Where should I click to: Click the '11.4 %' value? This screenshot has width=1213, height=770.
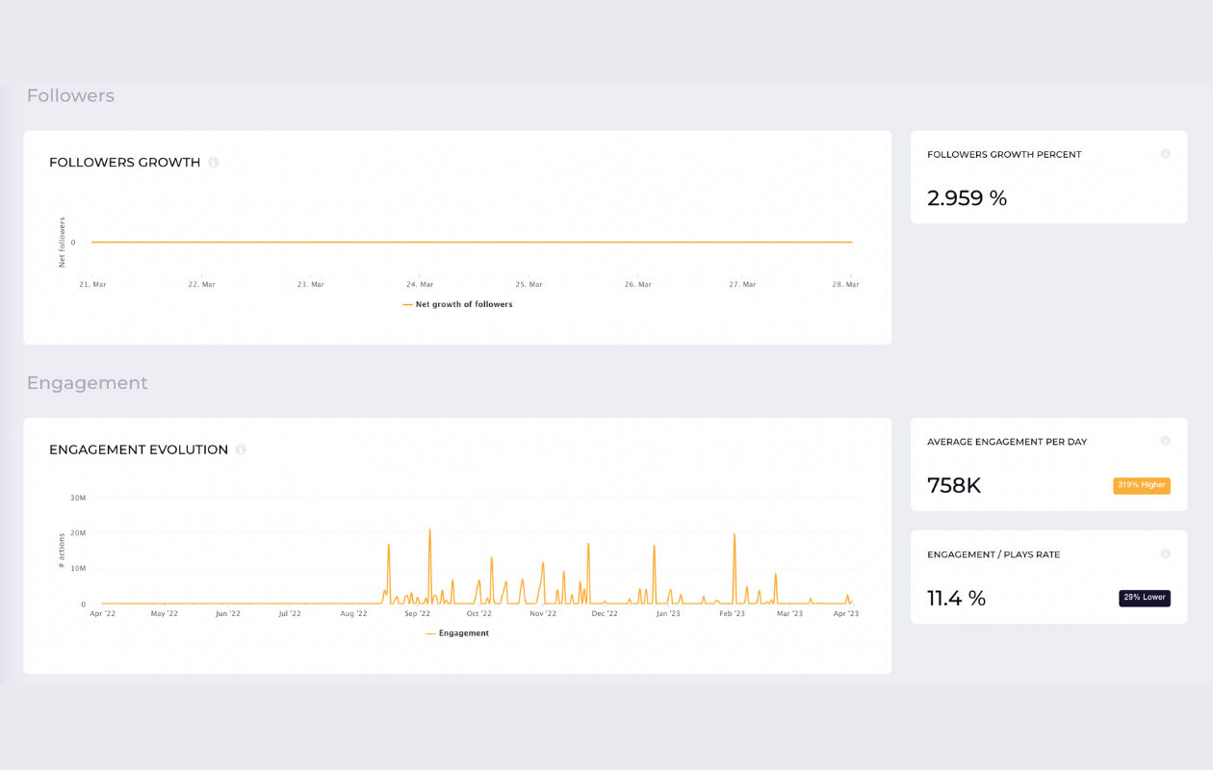[956, 599]
